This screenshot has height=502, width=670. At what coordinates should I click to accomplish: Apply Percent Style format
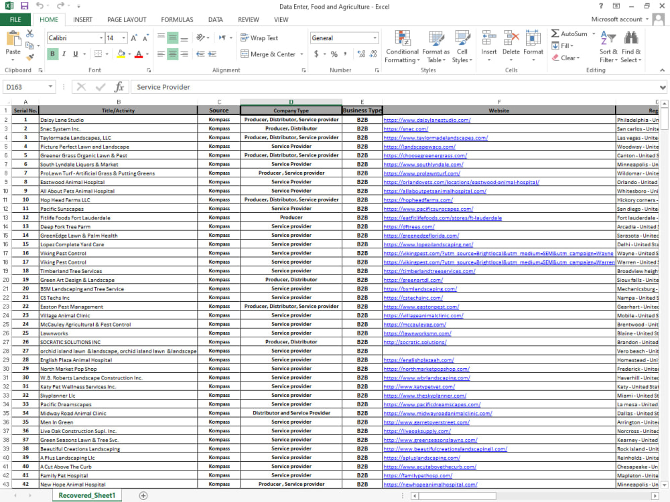tap(334, 54)
